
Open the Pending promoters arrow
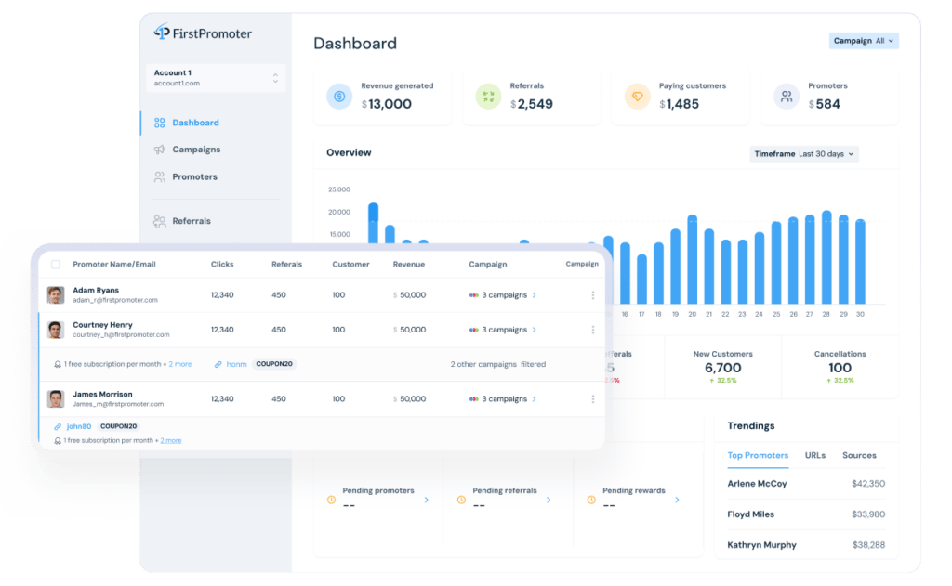[x=426, y=500]
